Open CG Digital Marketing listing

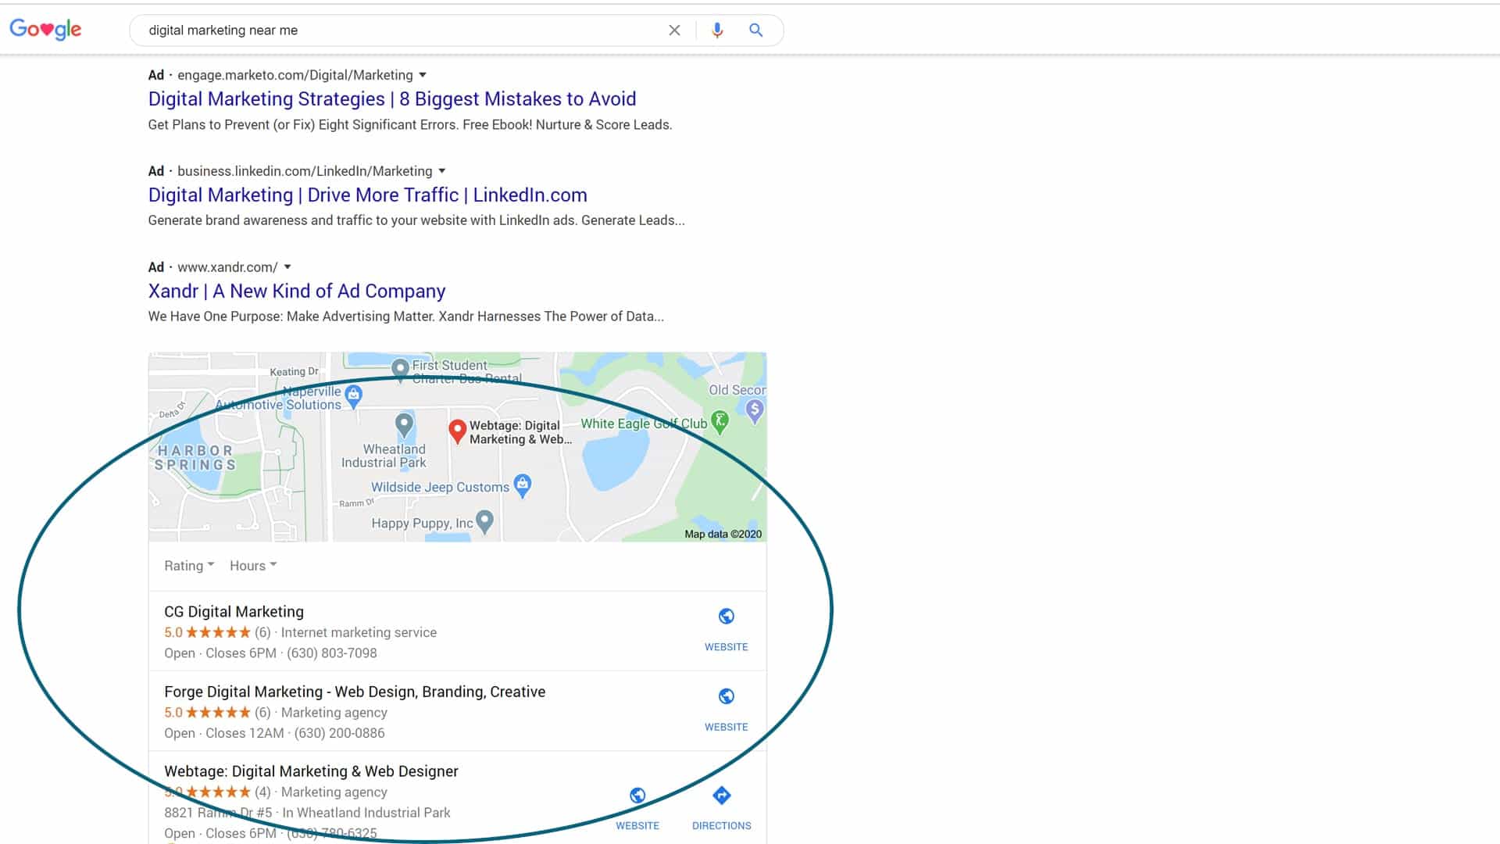[x=234, y=612]
